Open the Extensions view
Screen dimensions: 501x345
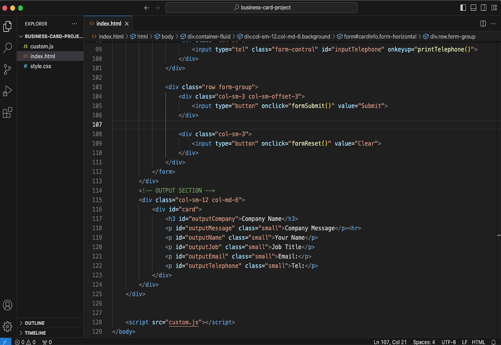click(8, 112)
